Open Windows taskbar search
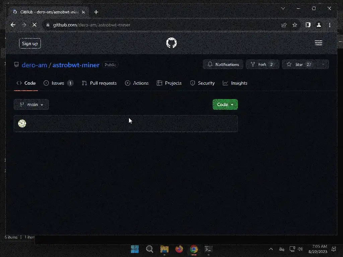 point(150,249)
